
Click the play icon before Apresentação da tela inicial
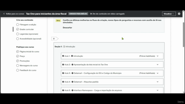(x=72, y=65)
